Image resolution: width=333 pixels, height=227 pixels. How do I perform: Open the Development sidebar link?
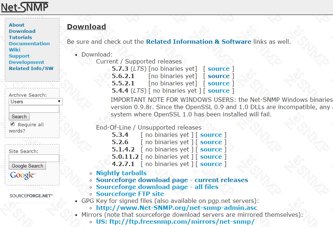(x=27, y=62)
